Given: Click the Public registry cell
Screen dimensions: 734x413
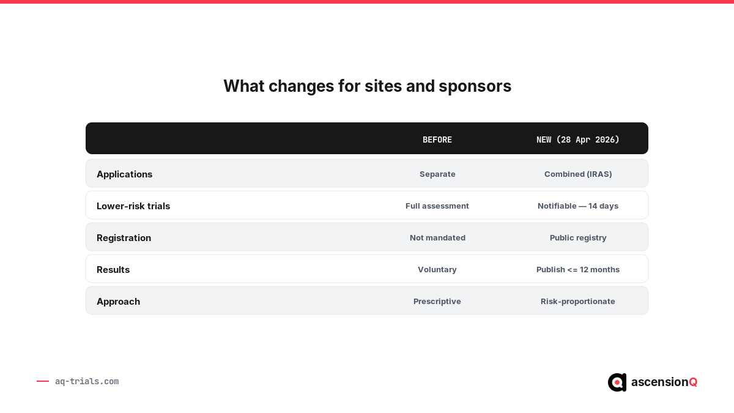Looking at the screenshot, I should (x=578, y=238).
